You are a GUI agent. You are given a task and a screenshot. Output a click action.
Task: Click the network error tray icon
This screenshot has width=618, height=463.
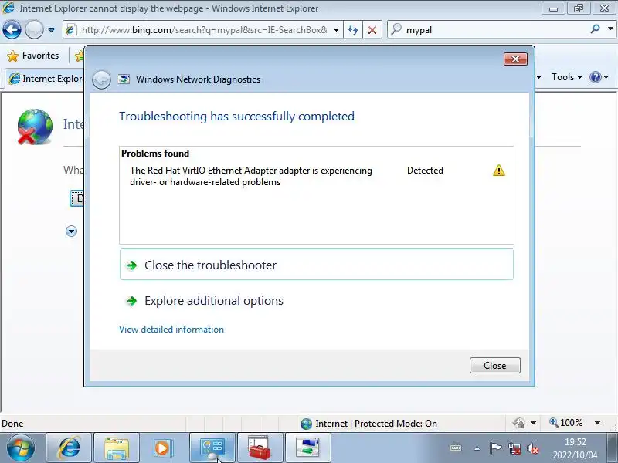click(514, 448)
